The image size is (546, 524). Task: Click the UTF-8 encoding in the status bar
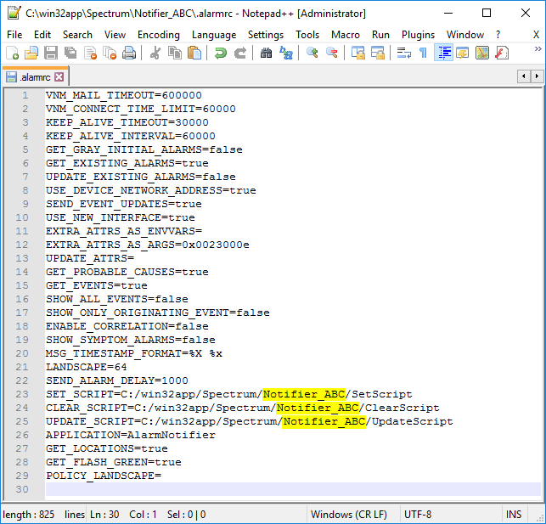419,515
